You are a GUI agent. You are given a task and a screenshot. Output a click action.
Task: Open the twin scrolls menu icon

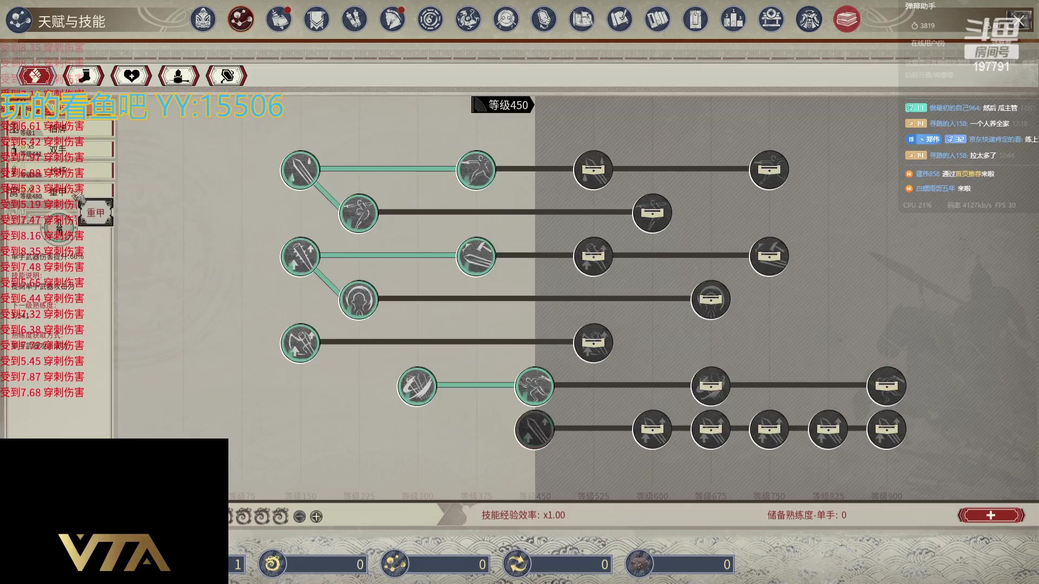pos(354,20)
